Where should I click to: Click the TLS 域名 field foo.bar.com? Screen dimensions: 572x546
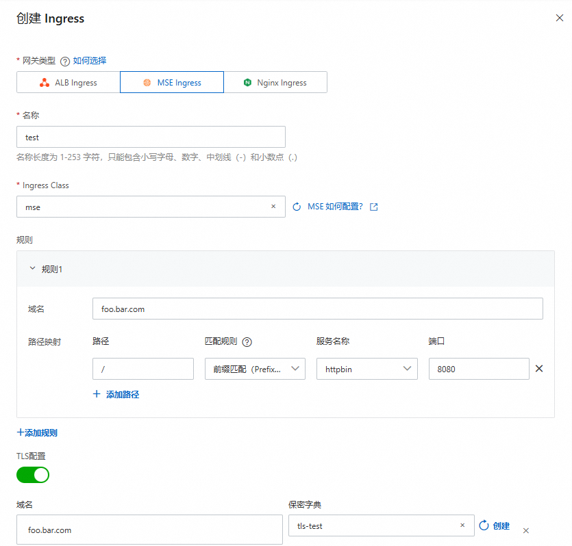[x=149, y=530]
